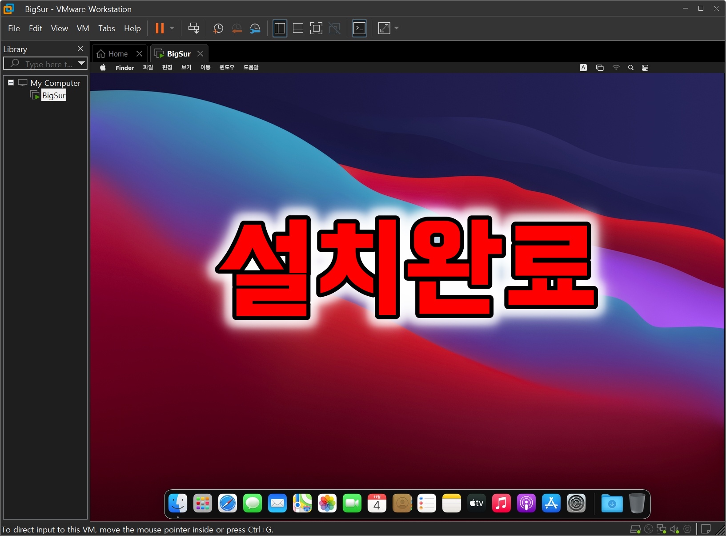Image resolution: width=726 pixels, height=536 pixels.
Task: Toggle the thumbnail bar view
Action: click(x=298, y=28)
